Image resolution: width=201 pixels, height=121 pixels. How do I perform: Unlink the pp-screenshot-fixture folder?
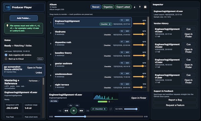39,73
